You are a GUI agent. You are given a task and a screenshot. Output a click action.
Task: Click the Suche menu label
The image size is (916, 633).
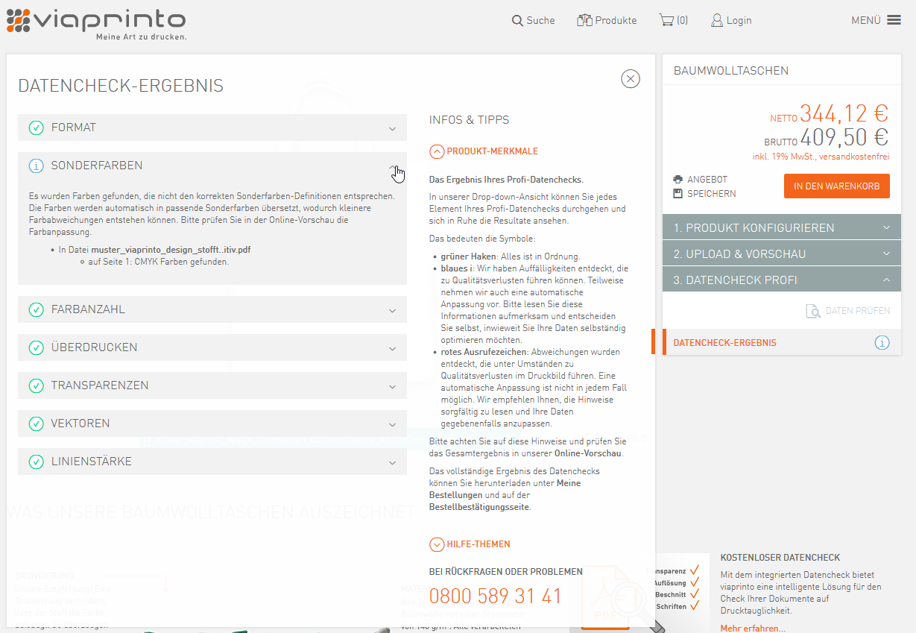[x=540, y=21]
